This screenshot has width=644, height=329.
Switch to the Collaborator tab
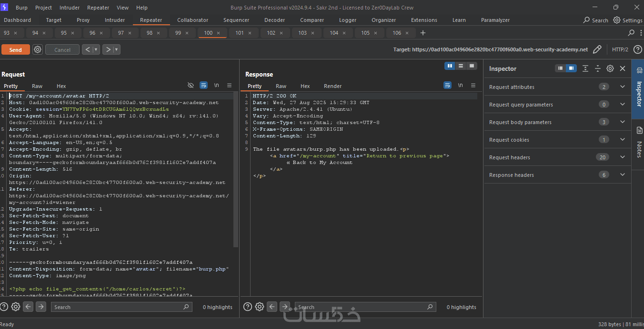tap(192, 20)
